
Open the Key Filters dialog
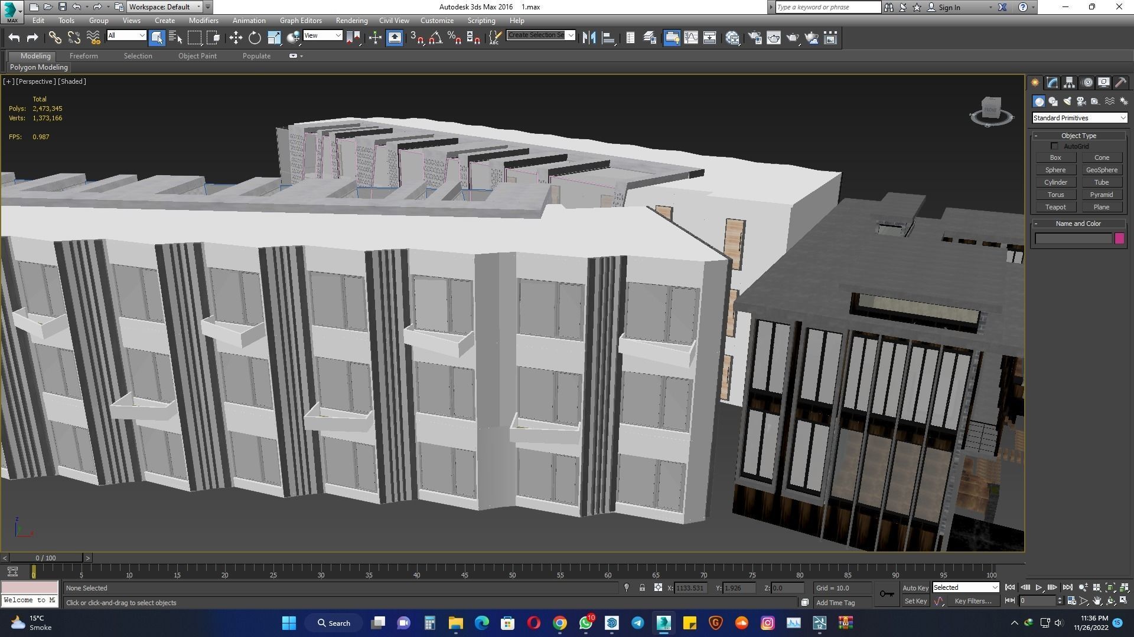[x=974, y=600]
